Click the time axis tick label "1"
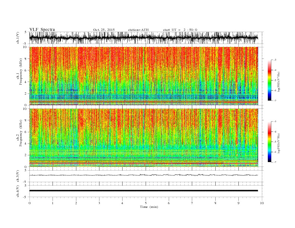 click(53, 203)
